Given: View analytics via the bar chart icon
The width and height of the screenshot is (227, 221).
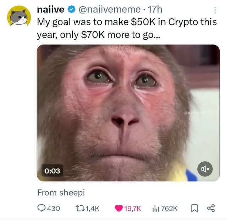Looking at the screenshot, I should coord(156,208).
